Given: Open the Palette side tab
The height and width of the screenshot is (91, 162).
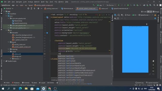Looking at the screenshot, I should point(112,18).
